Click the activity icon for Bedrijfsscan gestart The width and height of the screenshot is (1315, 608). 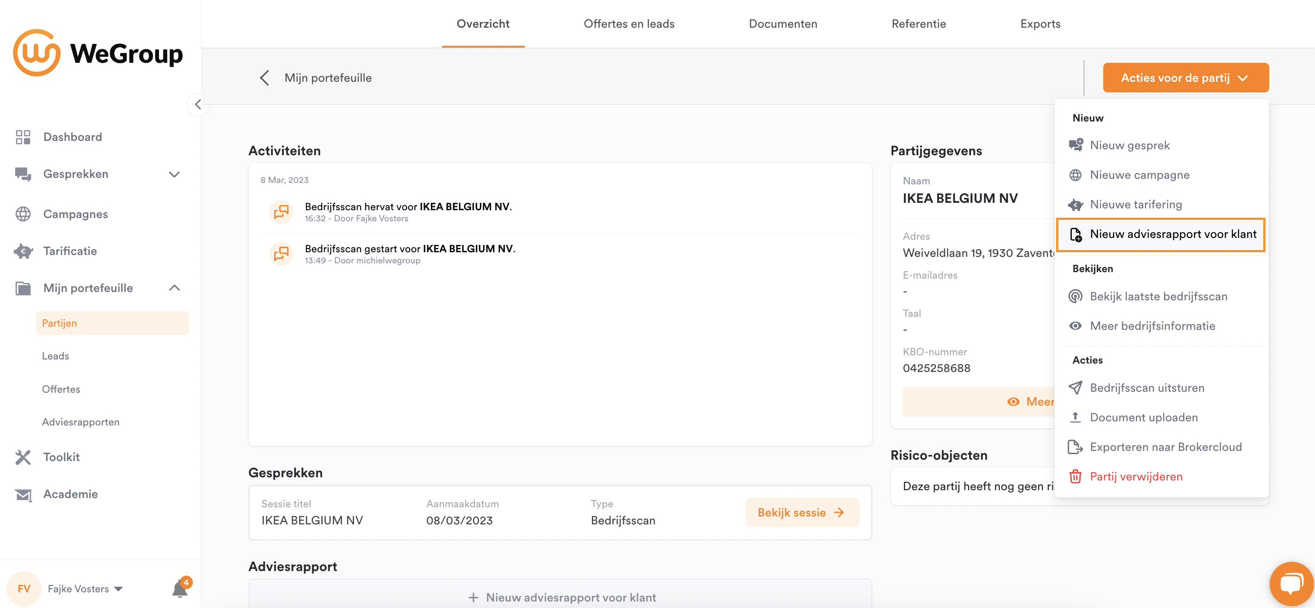(281, 254)
